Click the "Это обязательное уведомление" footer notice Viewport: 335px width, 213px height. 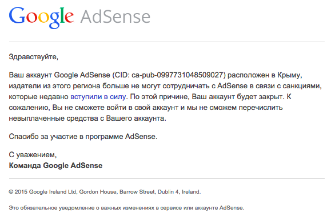[x=126, y=208]
